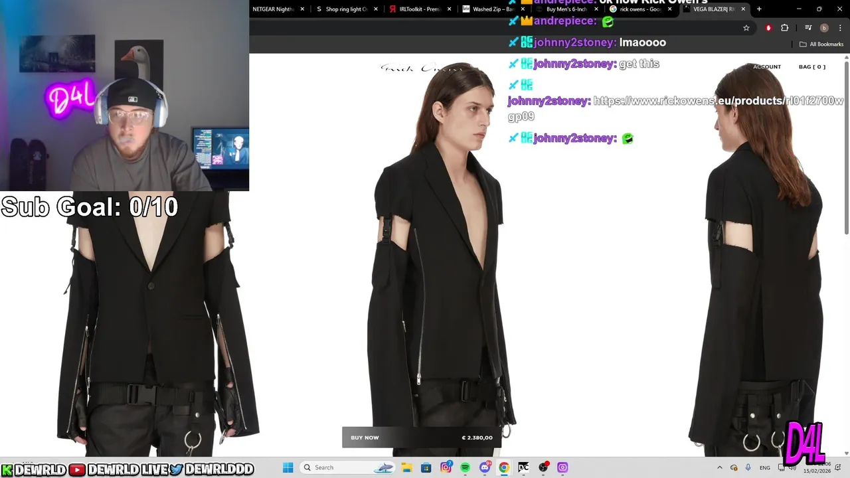Open Spotify from the taskbar
This screenshot has height=478, width=850.
click(465, 467)
